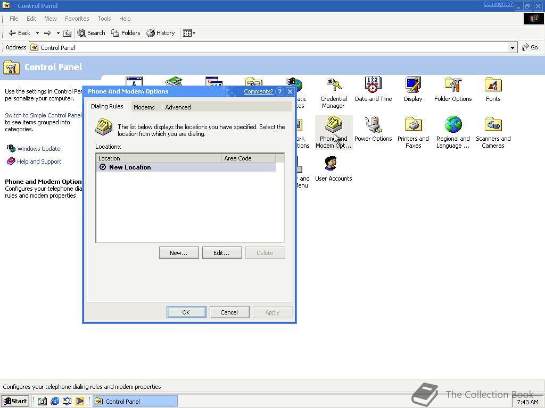Screen dimensions: 545x408
Task: Open the File menu
Action: point(14,19)
